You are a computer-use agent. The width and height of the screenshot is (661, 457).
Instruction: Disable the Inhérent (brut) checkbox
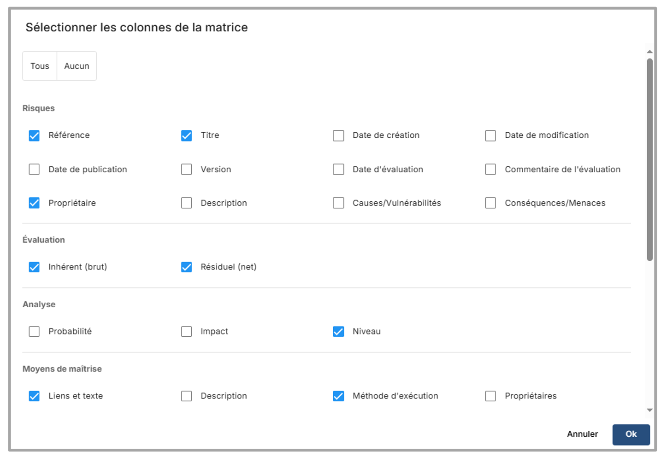34,267
